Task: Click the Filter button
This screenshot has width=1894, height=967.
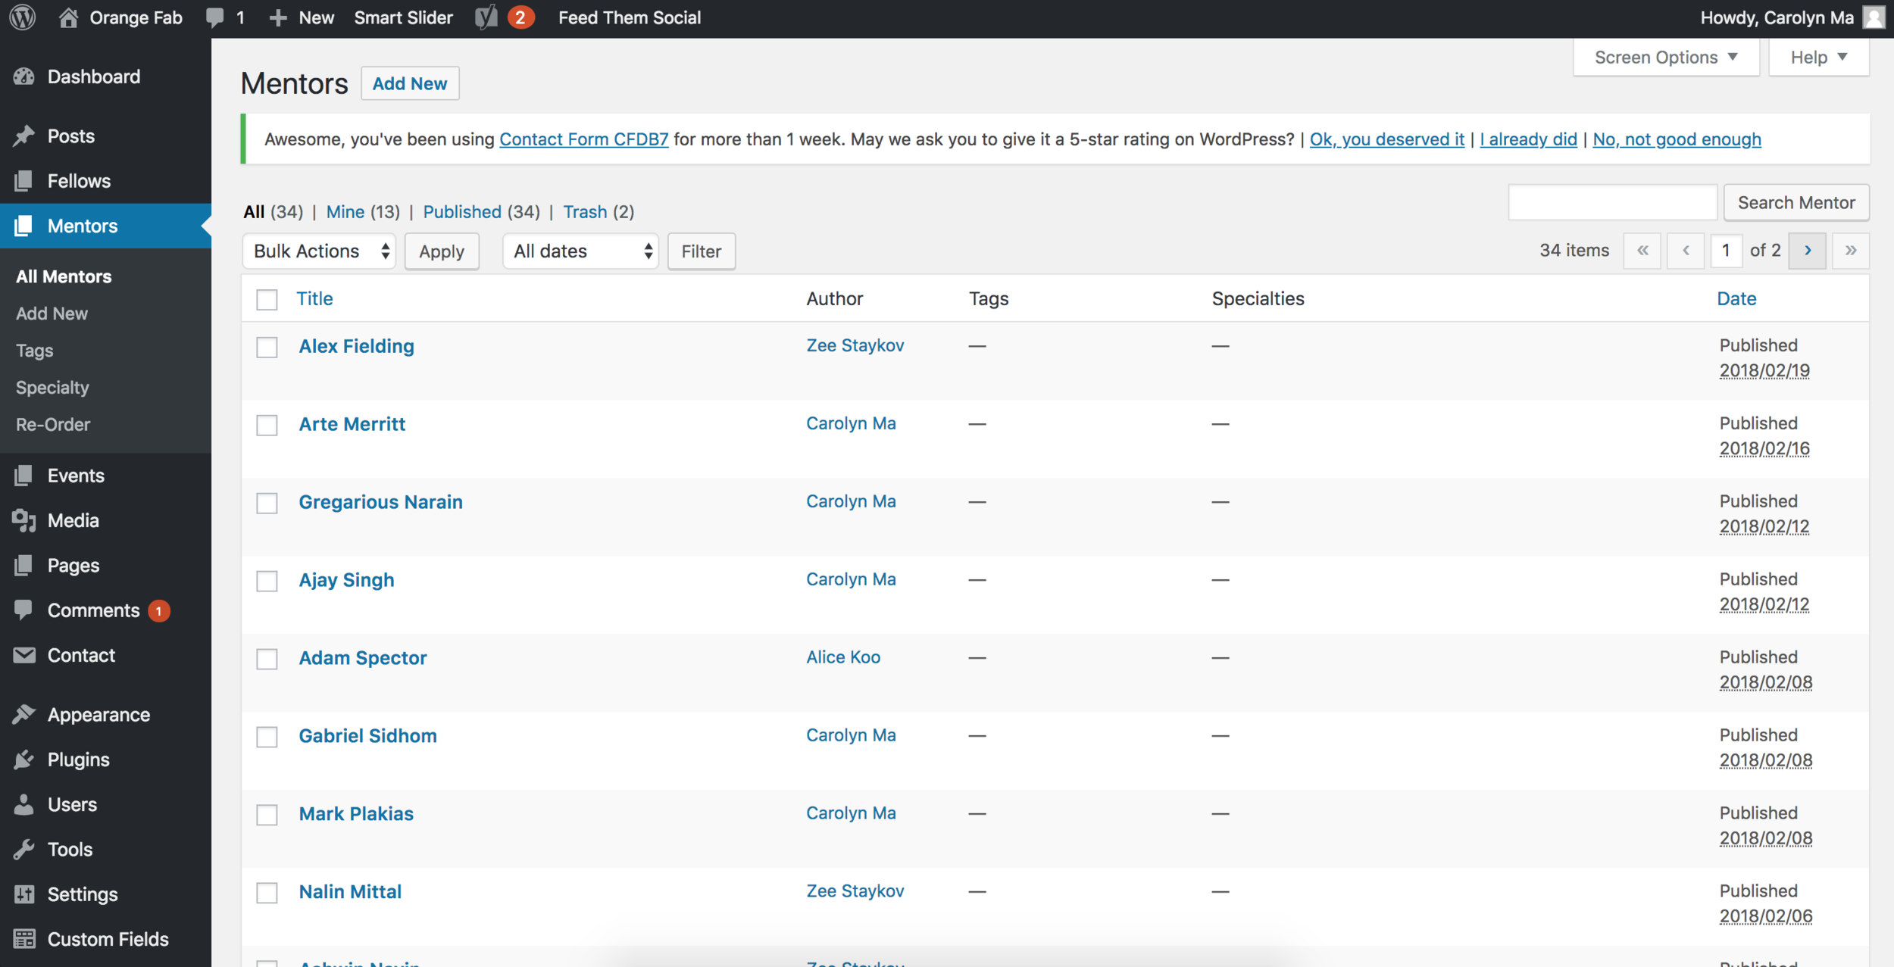Action: [701, 251]
